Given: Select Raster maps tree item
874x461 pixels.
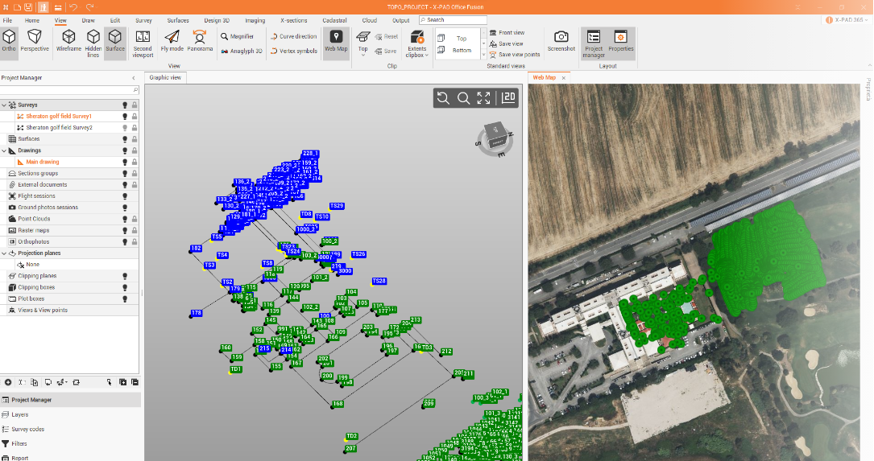Looking at the screenshot, I should tap(34, 230).
